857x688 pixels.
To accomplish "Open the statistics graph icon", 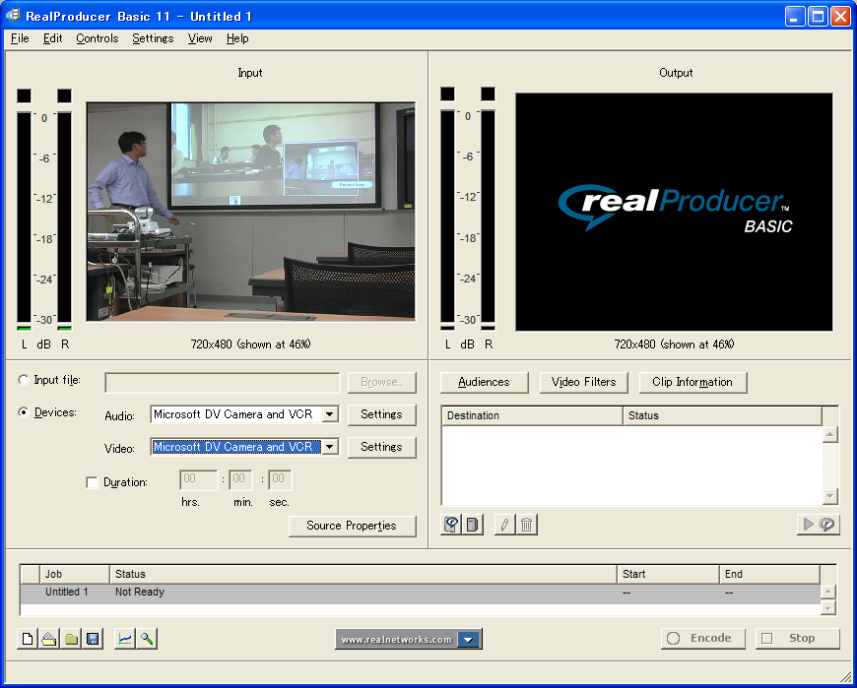I will coord(125,639).
